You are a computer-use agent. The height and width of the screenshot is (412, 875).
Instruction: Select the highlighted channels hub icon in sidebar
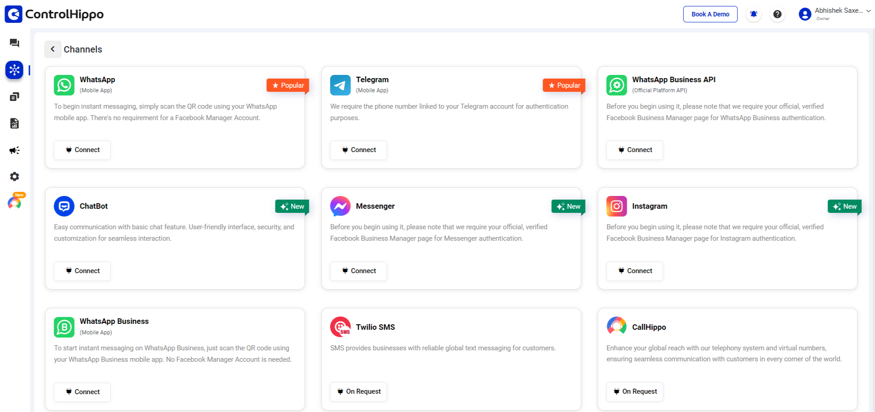pos(14,70)
